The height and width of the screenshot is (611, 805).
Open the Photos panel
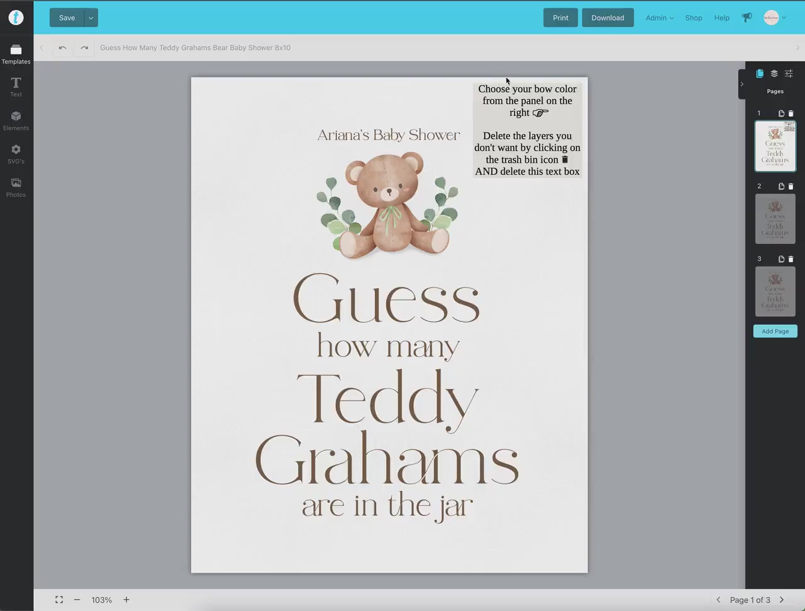click(16, 187)
